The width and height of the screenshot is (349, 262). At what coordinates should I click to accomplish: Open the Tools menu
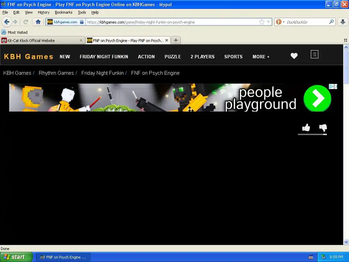coord(82,12)
